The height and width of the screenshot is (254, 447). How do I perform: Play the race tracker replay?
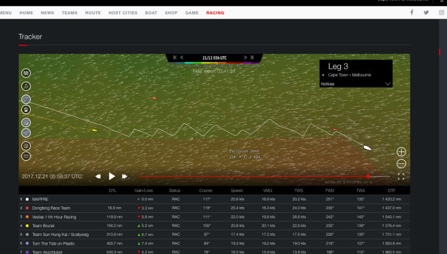click(x=112, y=176)
